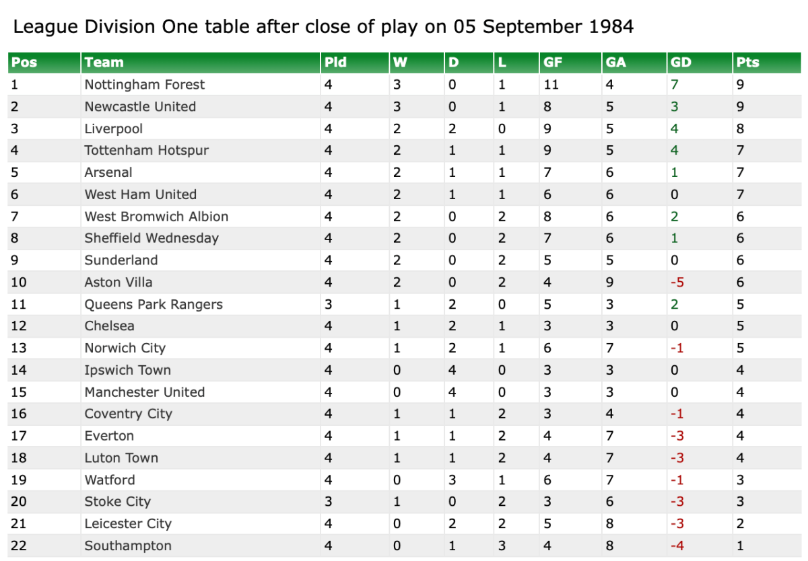Click on Newcastle United team name
This screenshot has width=808, height=561.
point(140,107)
